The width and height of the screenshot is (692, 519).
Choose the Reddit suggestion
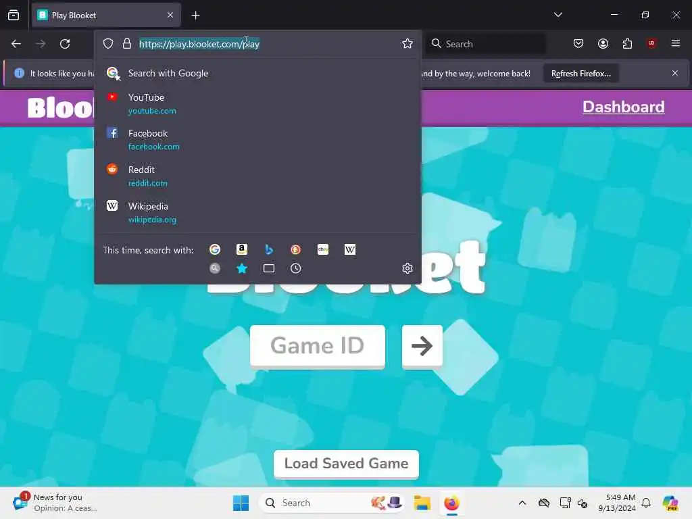[x=257, y=176]
